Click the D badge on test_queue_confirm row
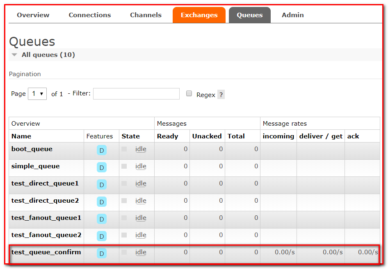This screenshot has width=388, height=269. (102, 253)
